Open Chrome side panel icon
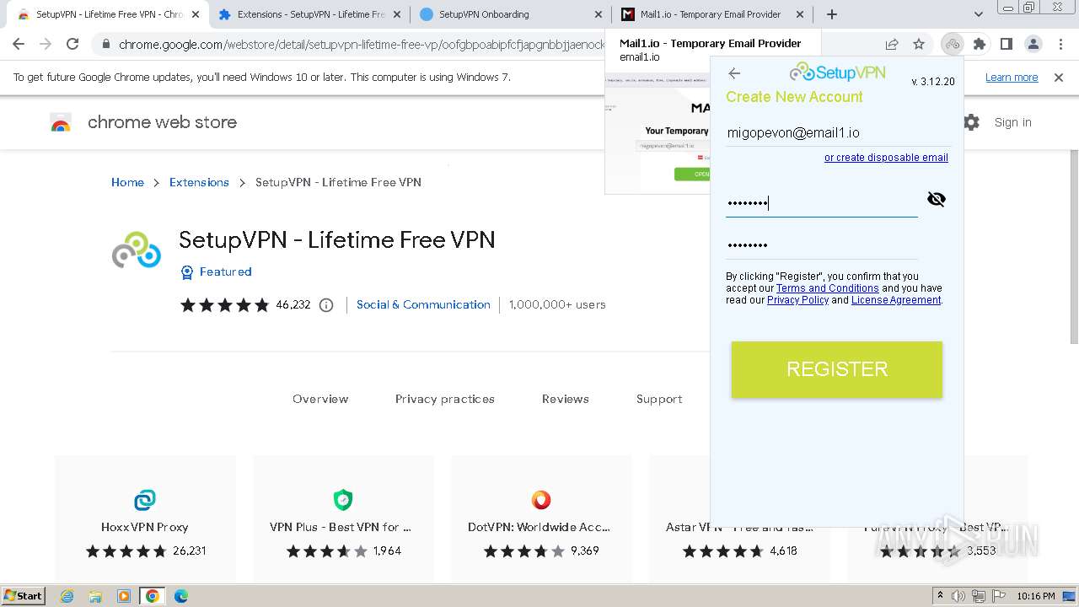 click(x=1006, y=44)
